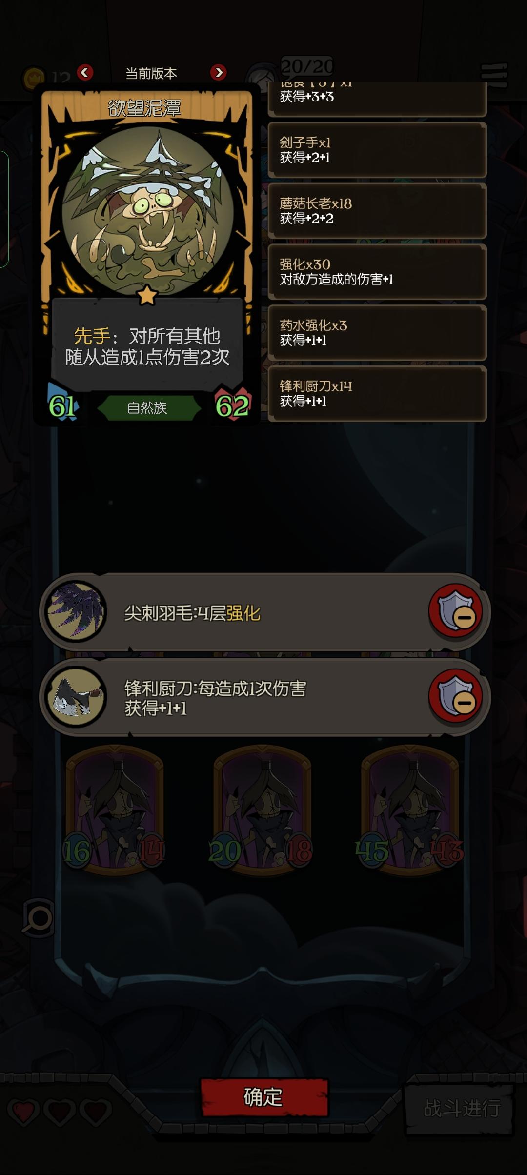Select the 45/43 scarecrow minion card

pyautogui.click(x=410, y=809)
